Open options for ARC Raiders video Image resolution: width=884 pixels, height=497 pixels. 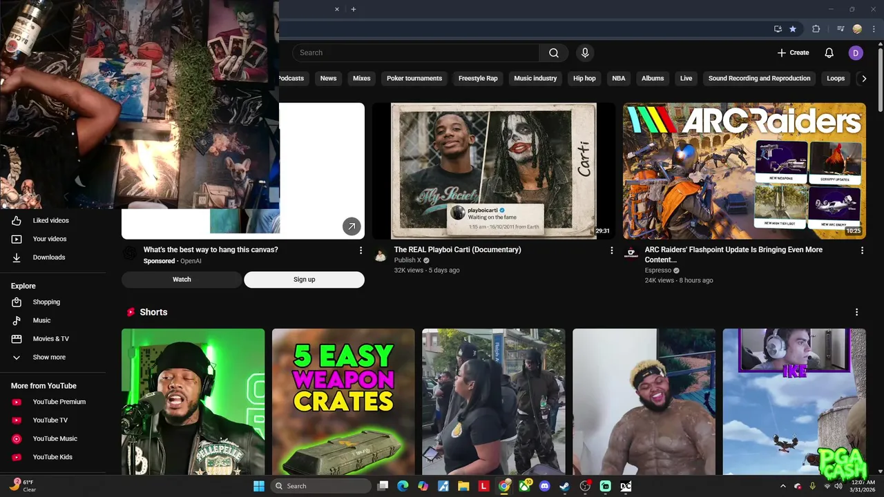coord(862,251)
